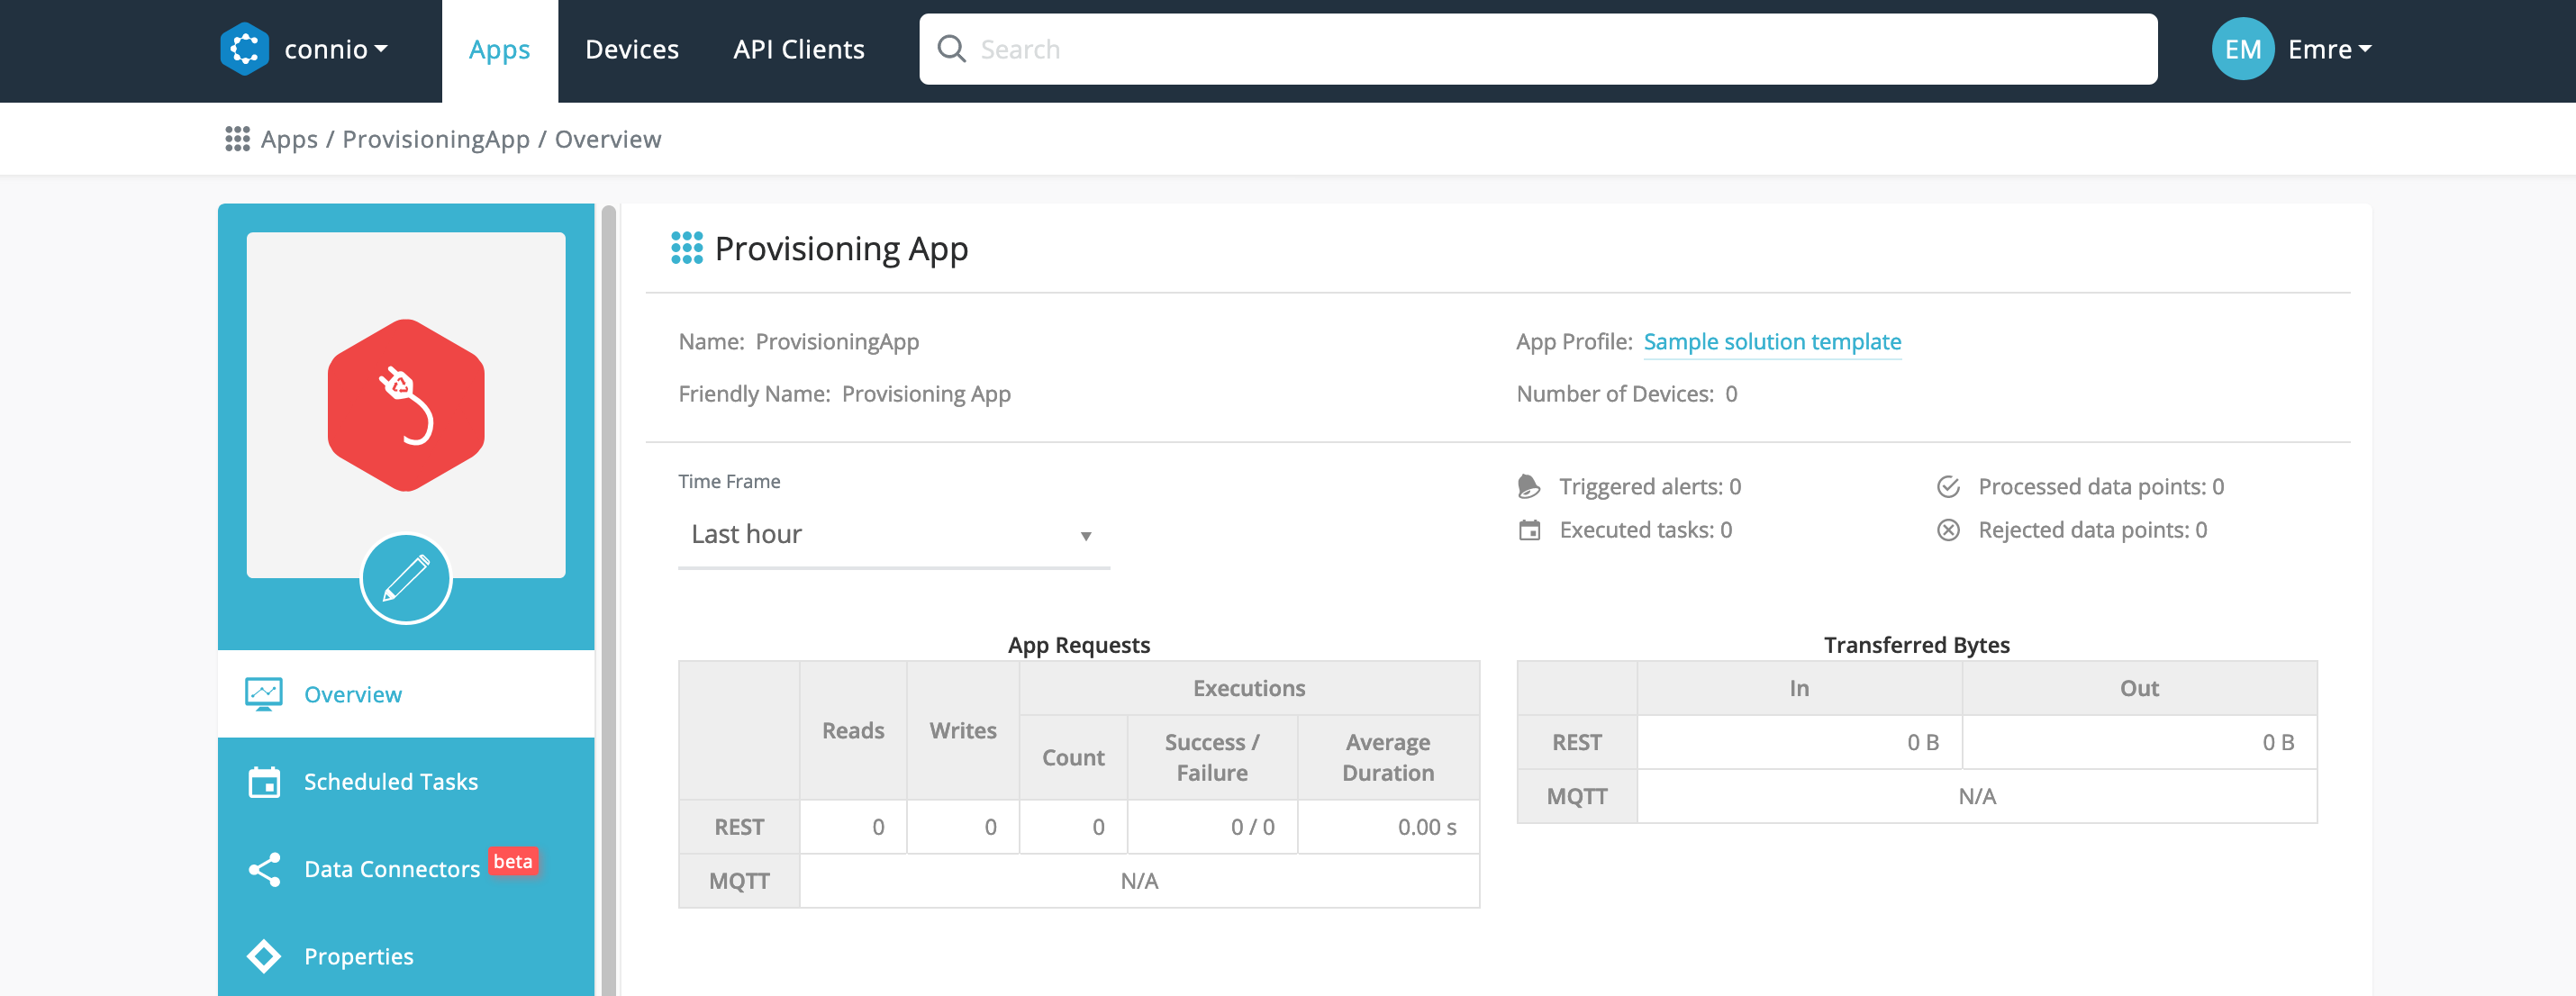Go to ProvisioningApp in the breadcrumb

click(x=435, y=139)
